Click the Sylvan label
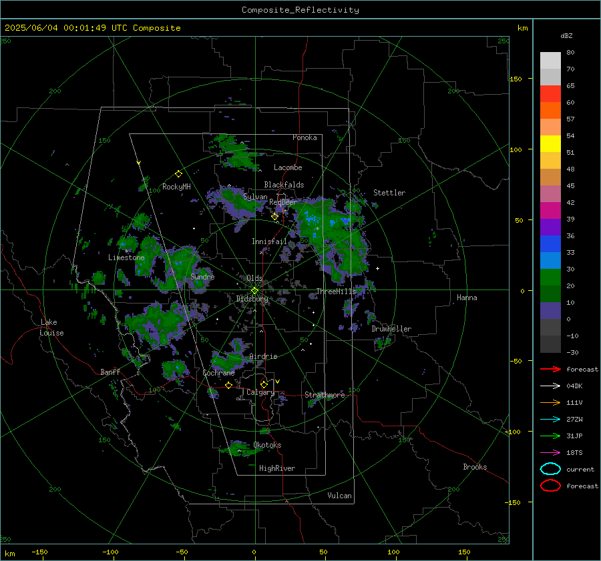Screen dimensions: 601x561 [x=255, y=197]
